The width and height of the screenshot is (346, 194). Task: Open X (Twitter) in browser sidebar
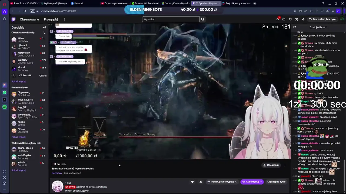[4, 100]
